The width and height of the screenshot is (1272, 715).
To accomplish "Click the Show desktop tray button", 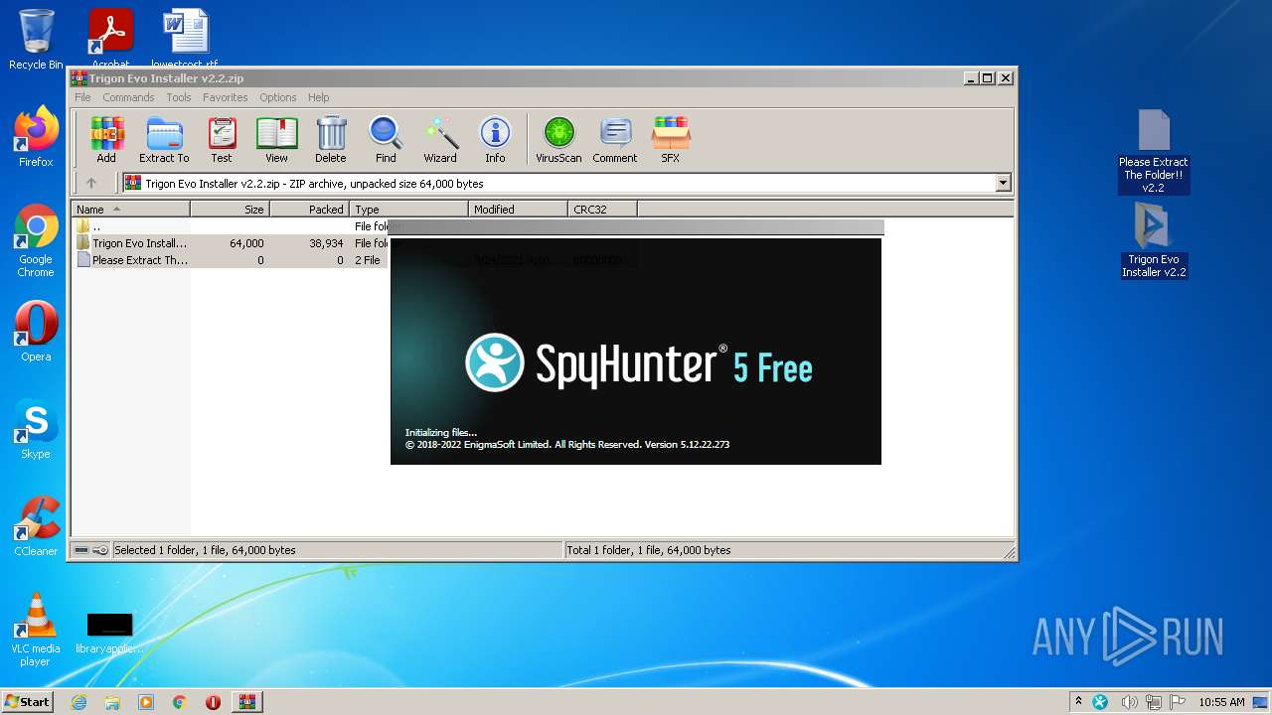I will click(x=1261, y=702).
